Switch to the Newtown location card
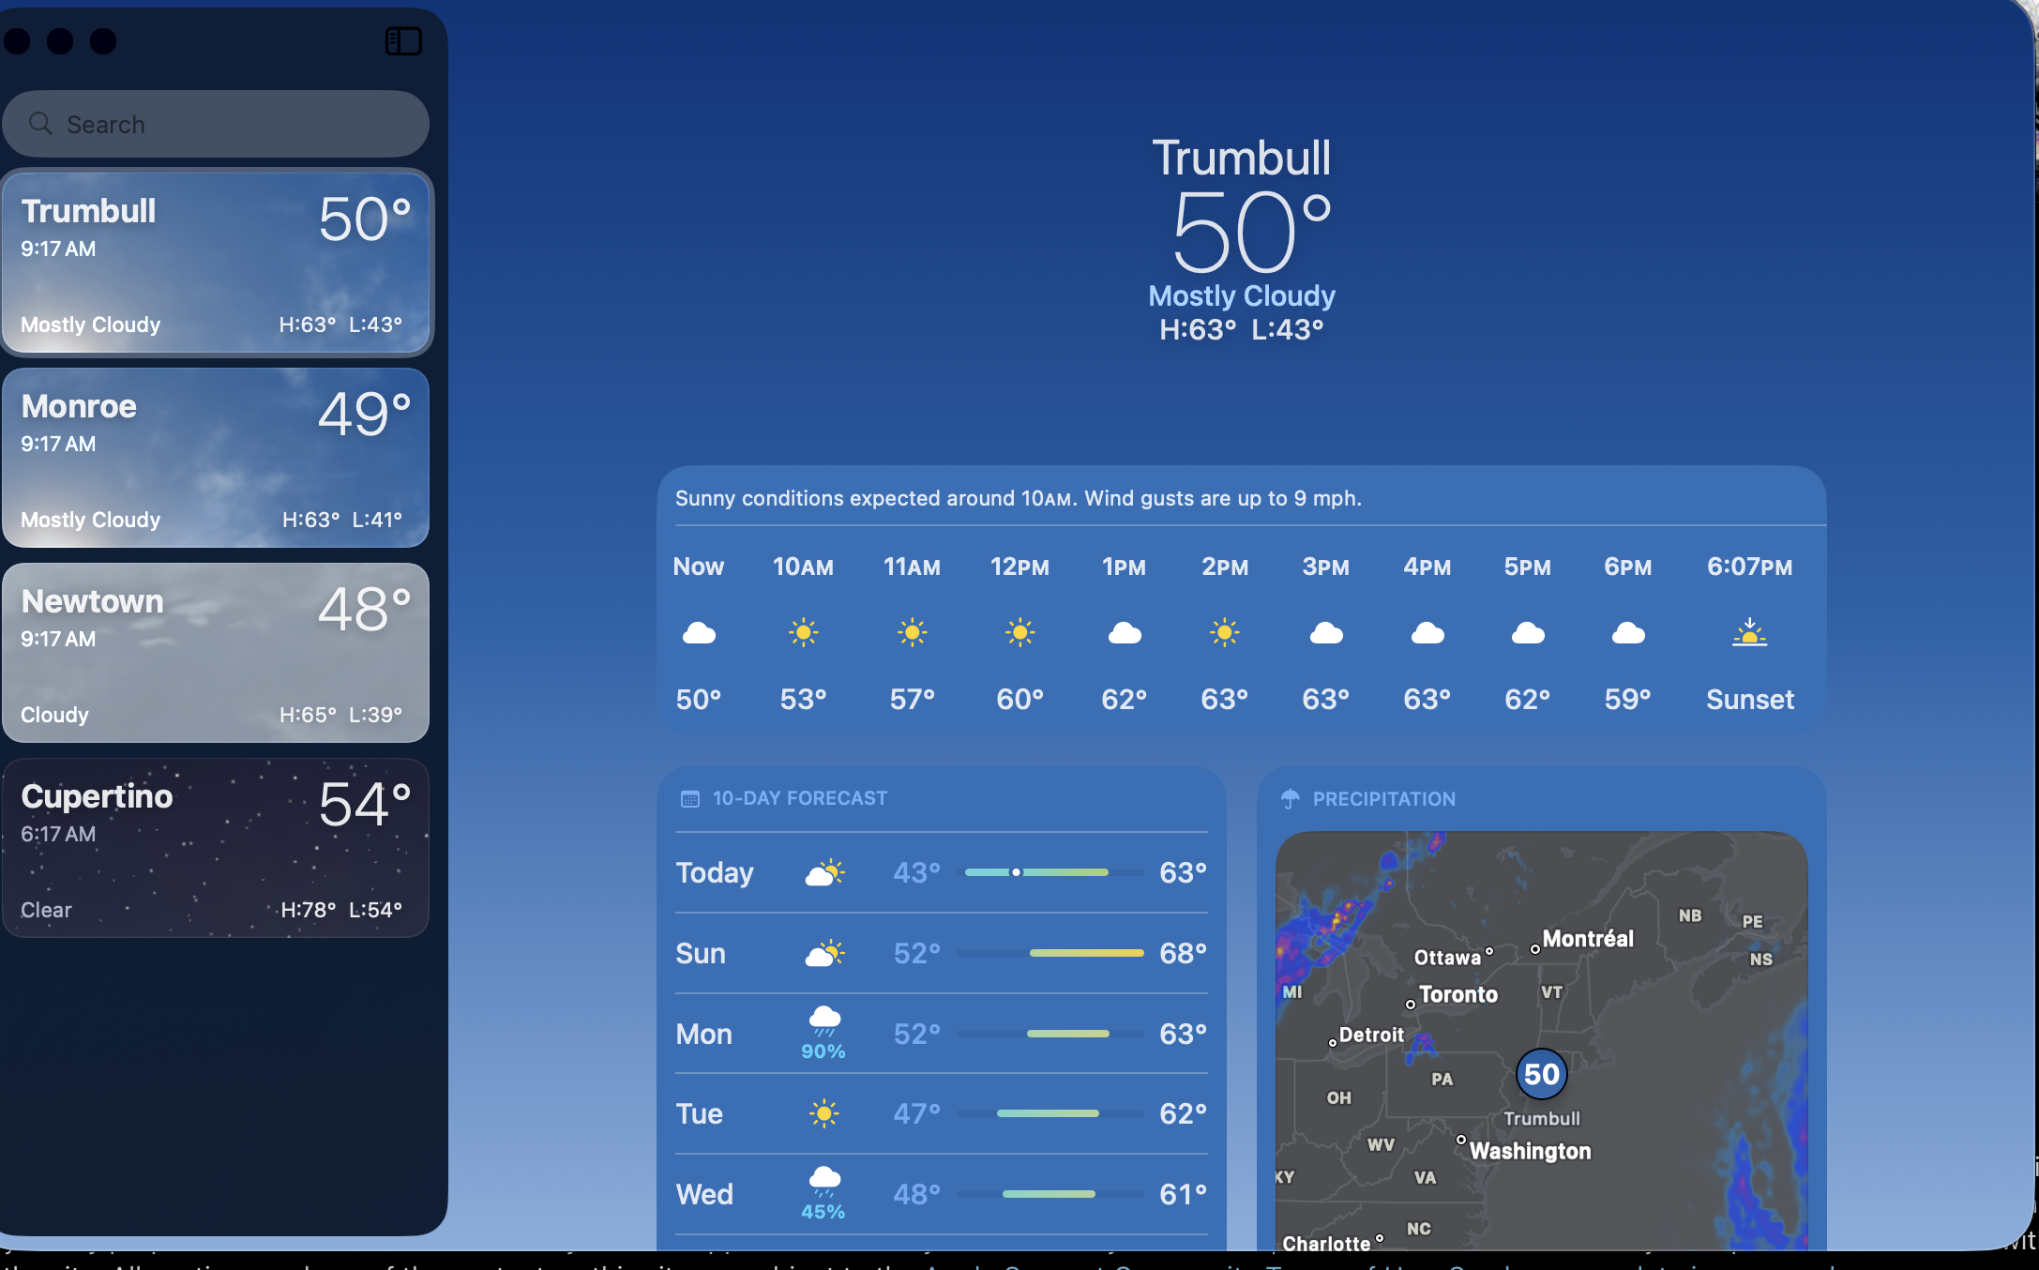 pyautogui.click(x=216, y=653)
